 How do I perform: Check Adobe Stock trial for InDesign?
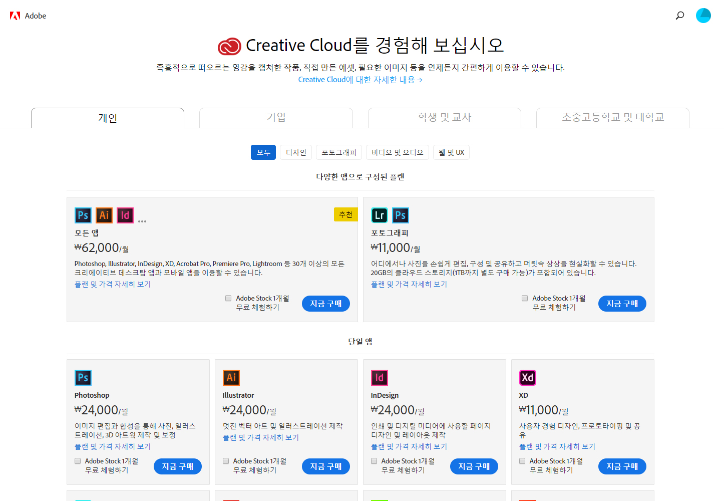point(374,461)
